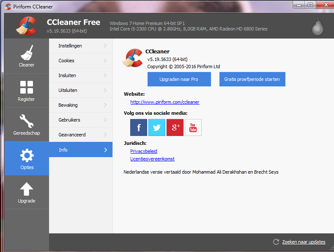Expand the Cookies submenu chevron

point(105,61)
